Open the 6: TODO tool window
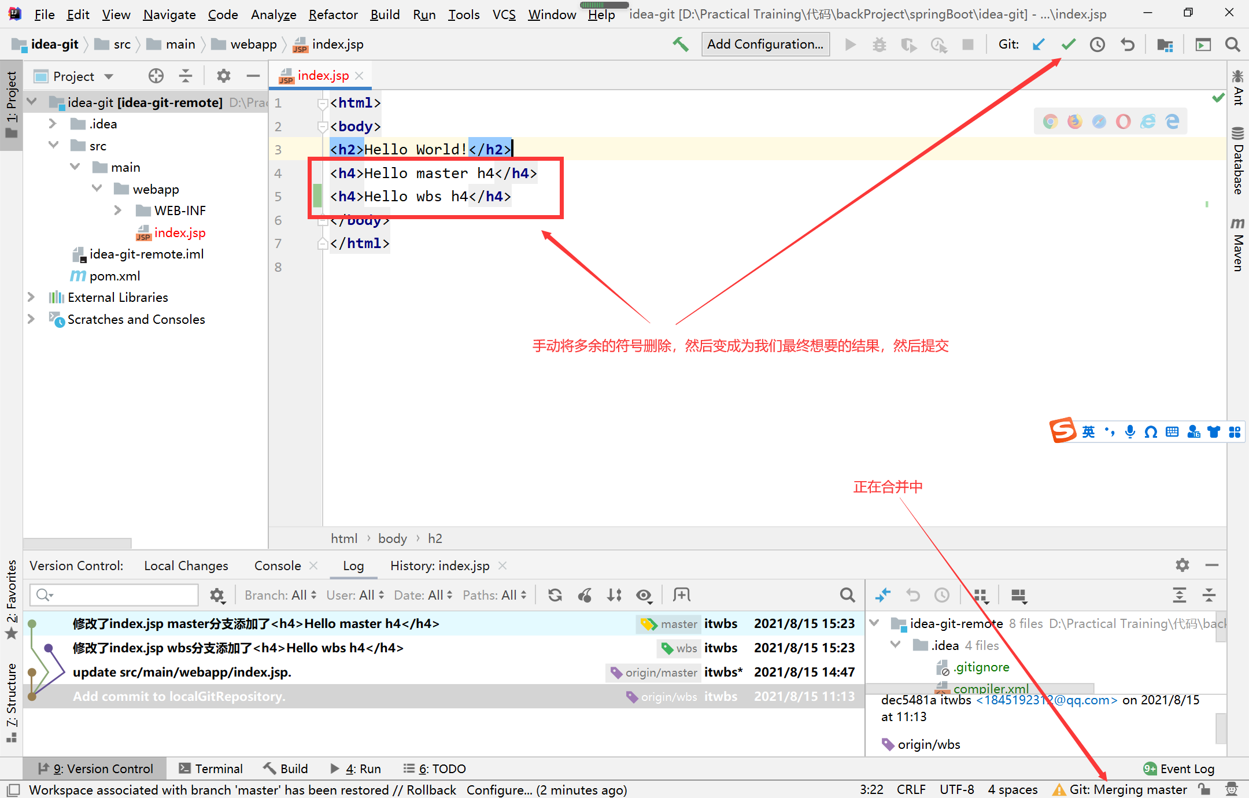 pos(434,769)
